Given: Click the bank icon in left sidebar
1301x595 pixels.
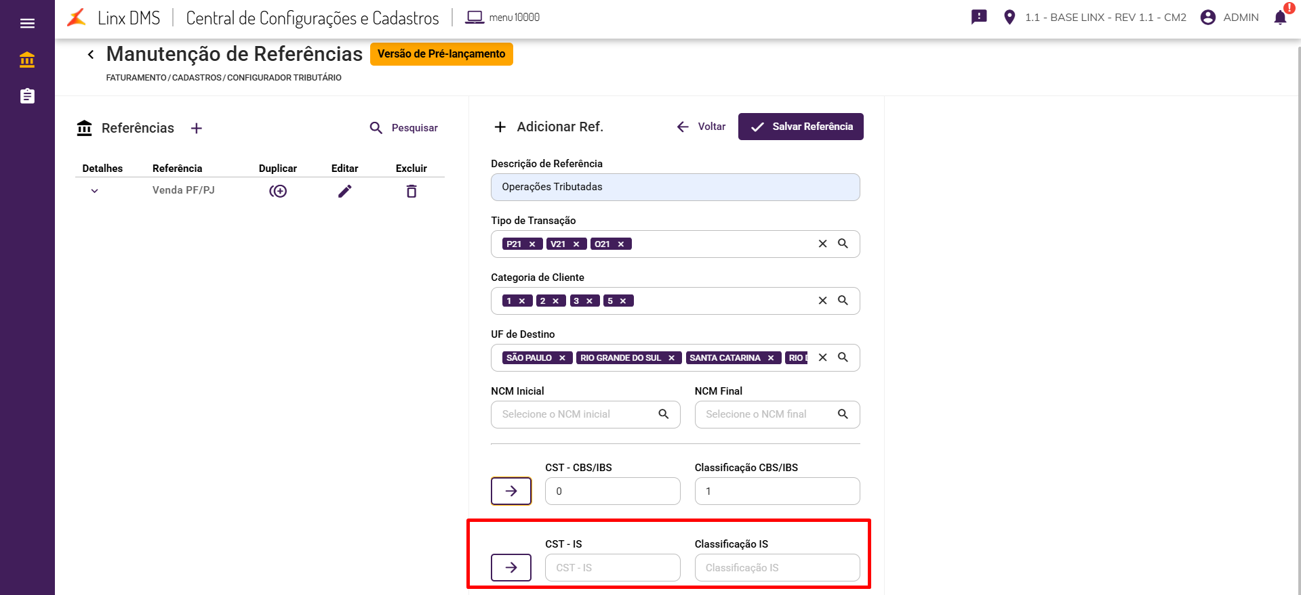Looking at the screenshot, I should [x=27, y=60].
